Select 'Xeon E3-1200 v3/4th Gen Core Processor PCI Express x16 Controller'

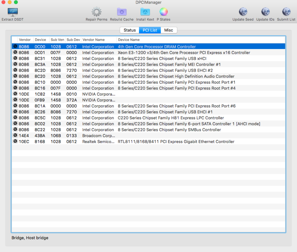[184, 52]
